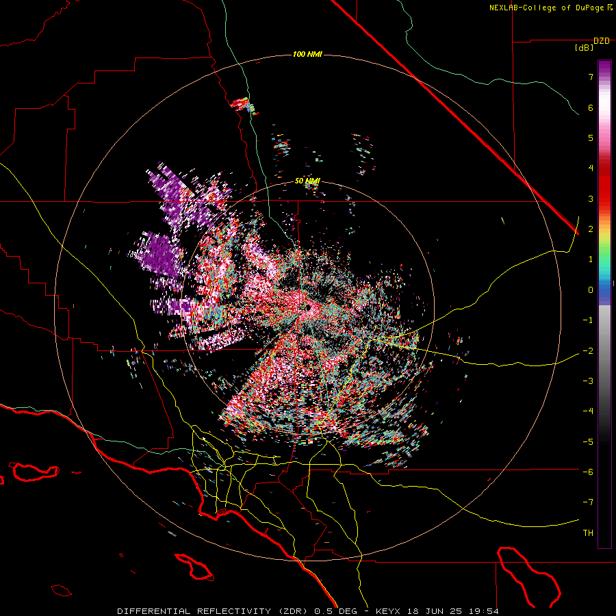
Task: Click the DZD product label
Action: [602, 41]
